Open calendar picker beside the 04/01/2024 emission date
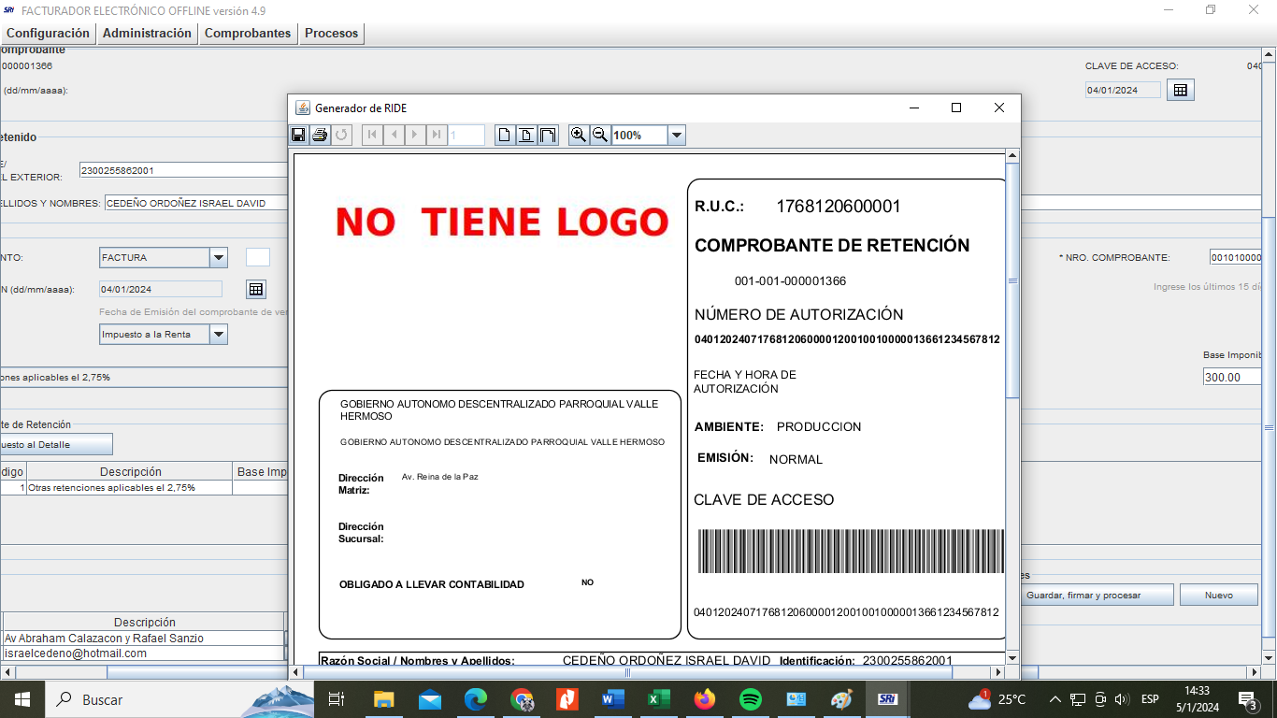Screen dimensions: 1277x718 tap(256, 289)
